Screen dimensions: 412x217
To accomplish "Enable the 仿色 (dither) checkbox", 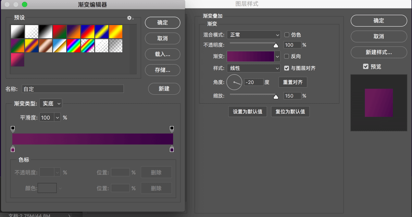I will tap(287, 35).
